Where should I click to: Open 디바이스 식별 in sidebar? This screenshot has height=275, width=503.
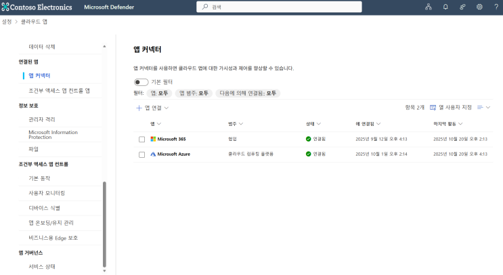(x=45, y=208)
